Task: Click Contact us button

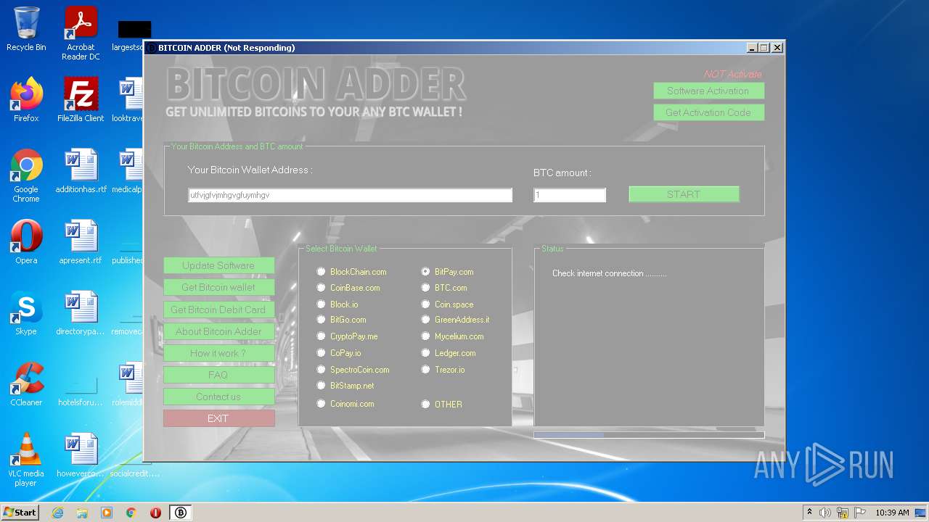Action: pyautogui.click(x=218, y=397)
